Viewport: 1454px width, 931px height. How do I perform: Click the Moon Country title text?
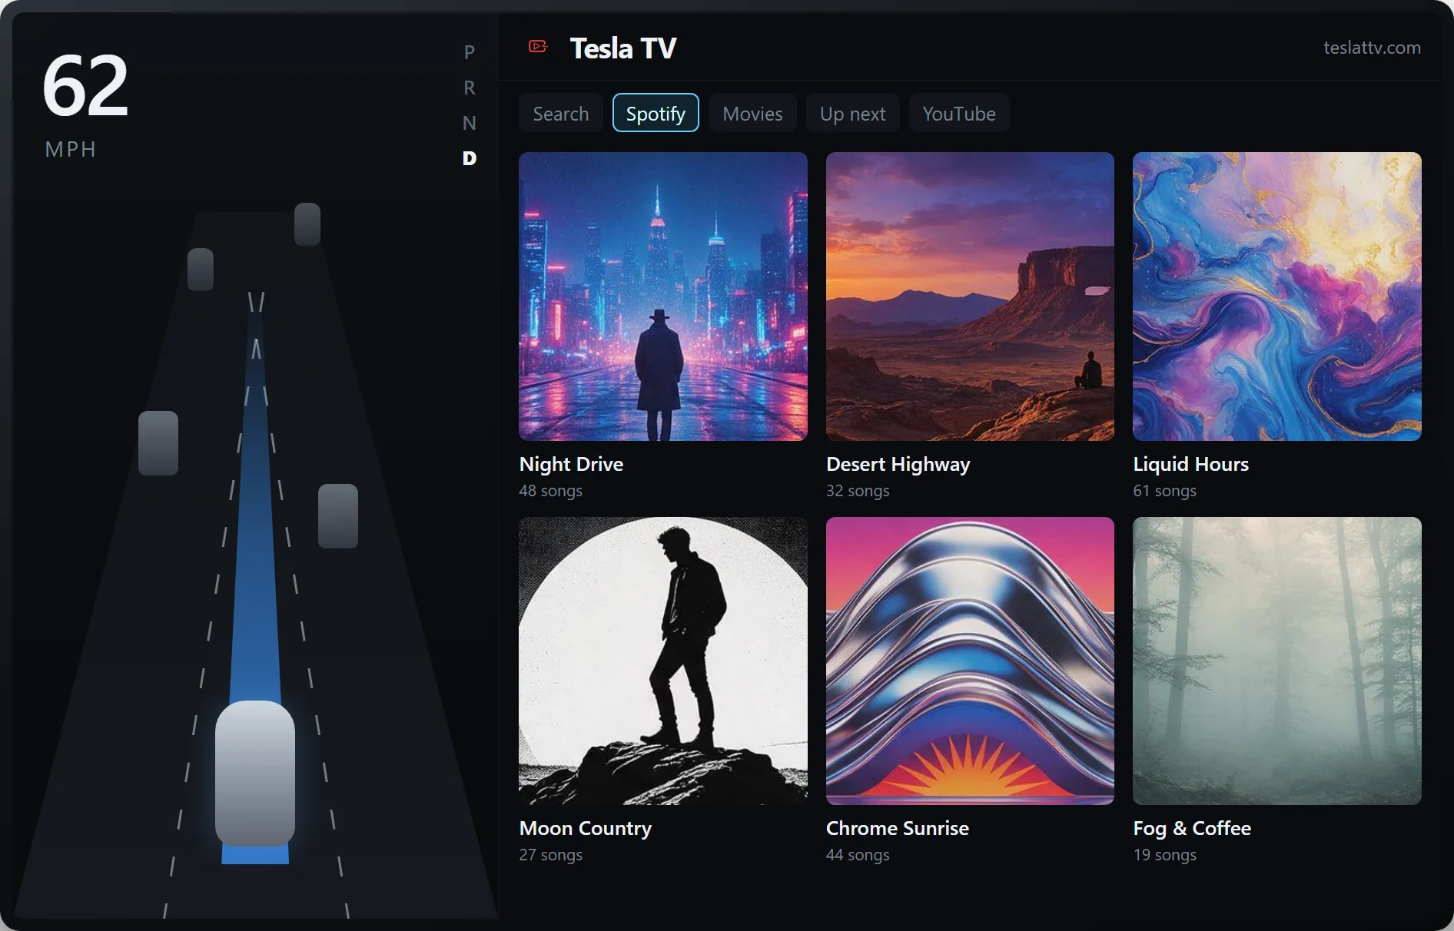pyautogui.click(x=585, y=828)
